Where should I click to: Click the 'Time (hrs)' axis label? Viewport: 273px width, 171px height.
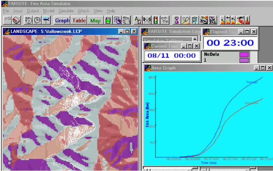click(x=209, y=163)
